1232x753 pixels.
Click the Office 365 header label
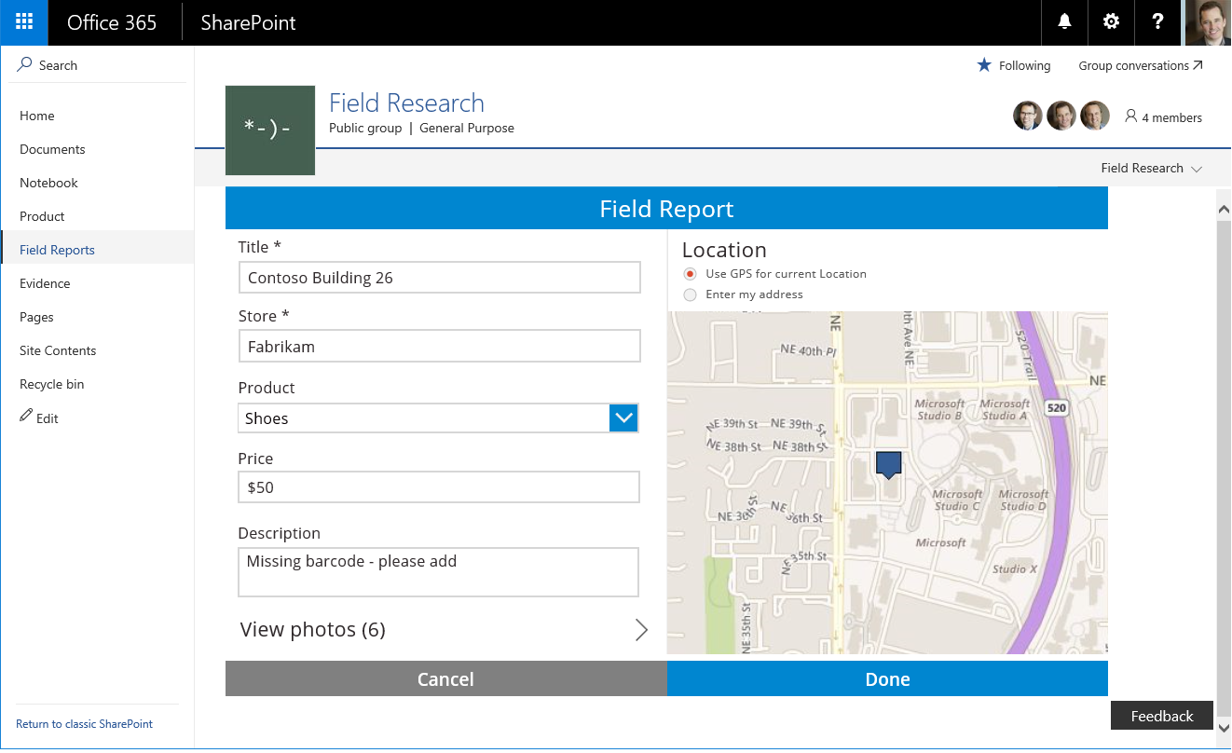point(112,22)
